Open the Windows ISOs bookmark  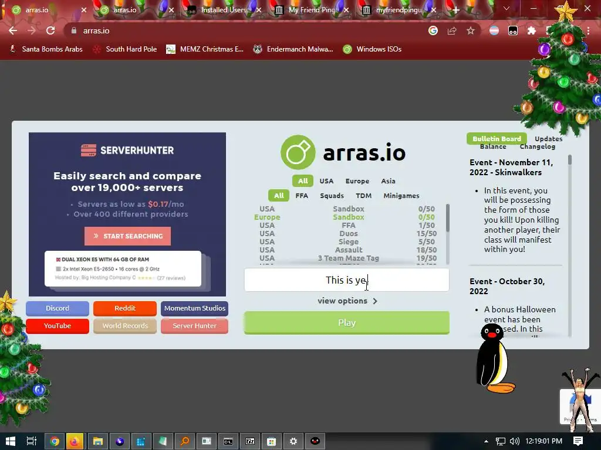coord(372,49)
